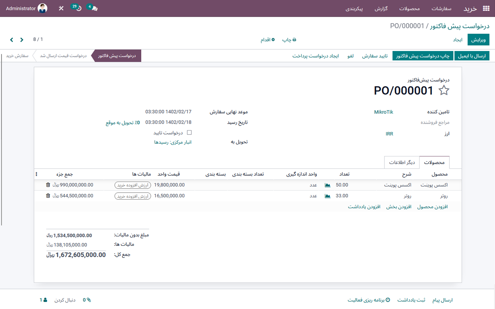This screenshot has width=495, height=309.
Task: Open activities clock icon with badge 29
Action: click(76, 8)
